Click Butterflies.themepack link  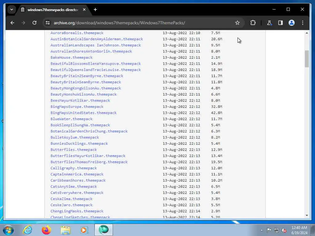pyautogui.click(x=74, y=150)
